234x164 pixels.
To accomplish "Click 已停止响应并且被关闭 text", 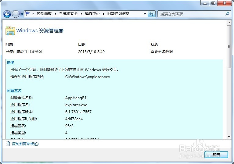I will click(x=24, y=52).
